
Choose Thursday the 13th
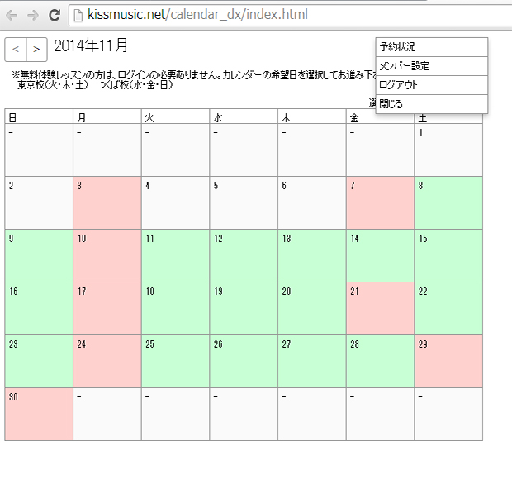(312, 256)
